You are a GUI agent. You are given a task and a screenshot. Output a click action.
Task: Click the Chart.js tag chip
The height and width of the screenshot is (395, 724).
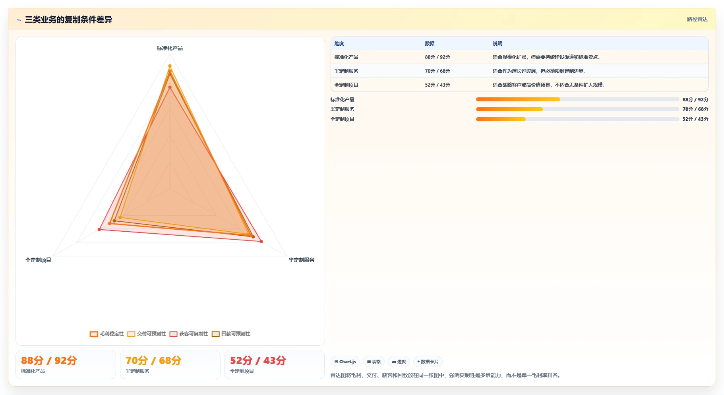[345, 362]
